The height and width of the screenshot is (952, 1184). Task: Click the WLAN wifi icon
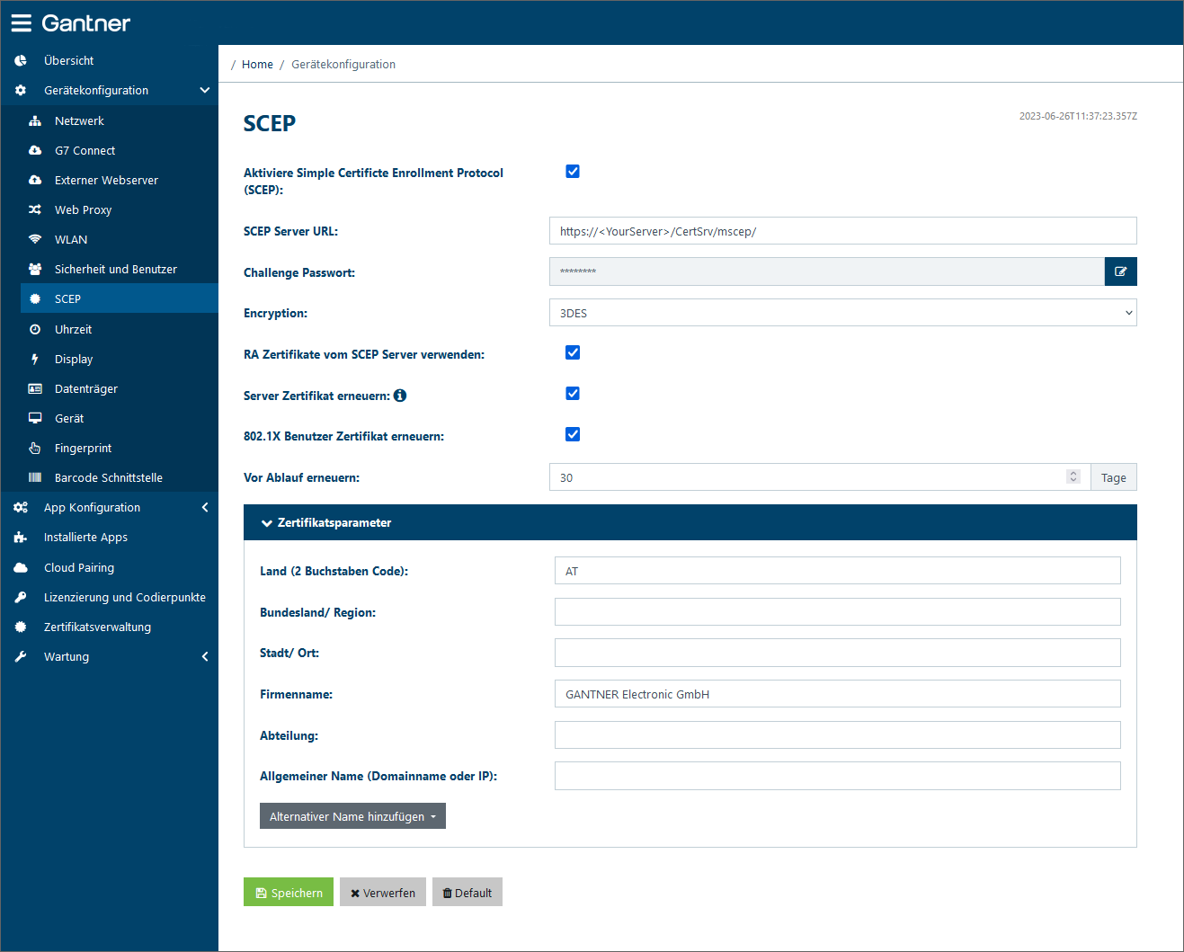click(35, 239)
